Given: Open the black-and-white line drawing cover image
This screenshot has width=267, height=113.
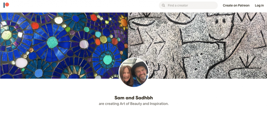Looking at the screenshot, I should 197,46.
